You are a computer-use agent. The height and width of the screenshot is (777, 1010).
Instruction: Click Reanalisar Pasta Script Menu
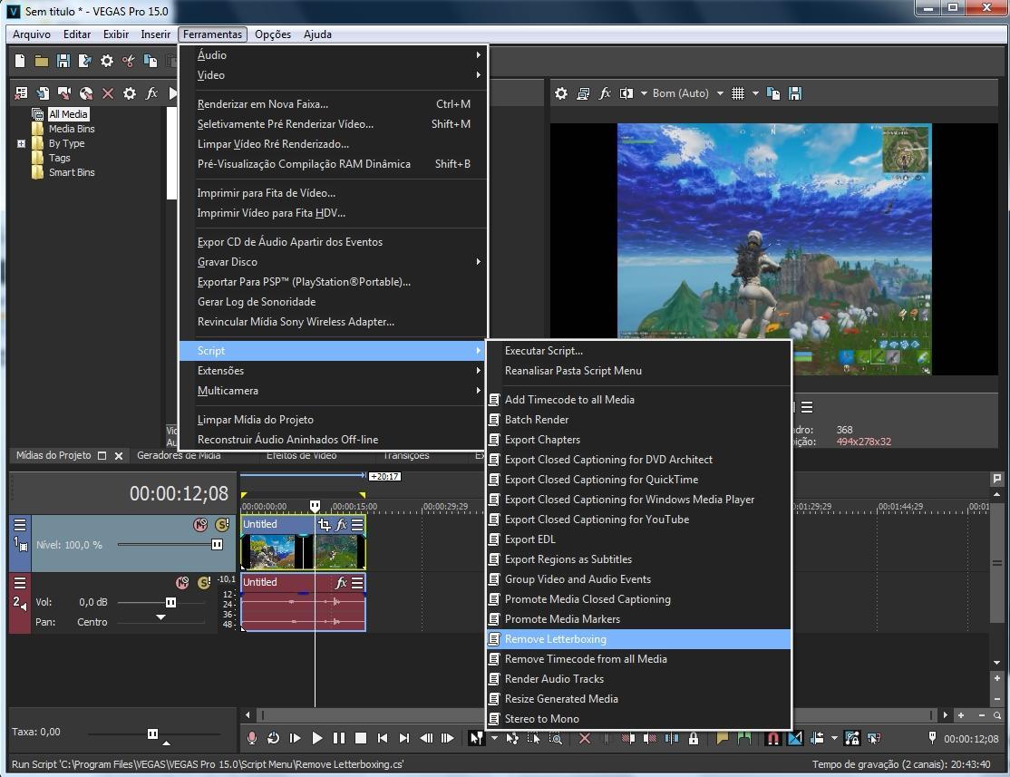639,371
